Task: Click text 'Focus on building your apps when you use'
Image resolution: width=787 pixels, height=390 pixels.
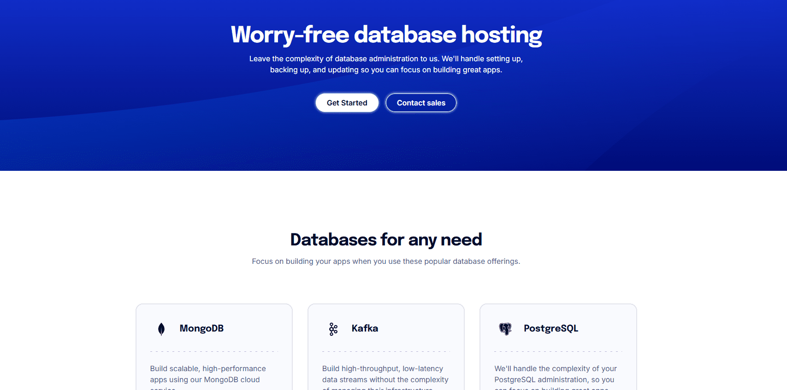Action: [x=326, y=261]
